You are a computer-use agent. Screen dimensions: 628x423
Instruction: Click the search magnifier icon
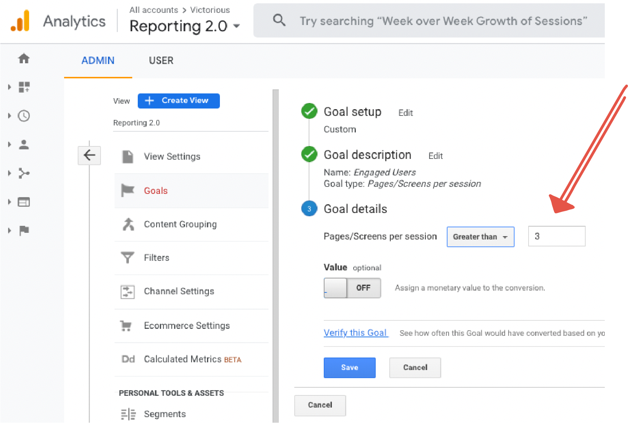click(x=279, y=20)
